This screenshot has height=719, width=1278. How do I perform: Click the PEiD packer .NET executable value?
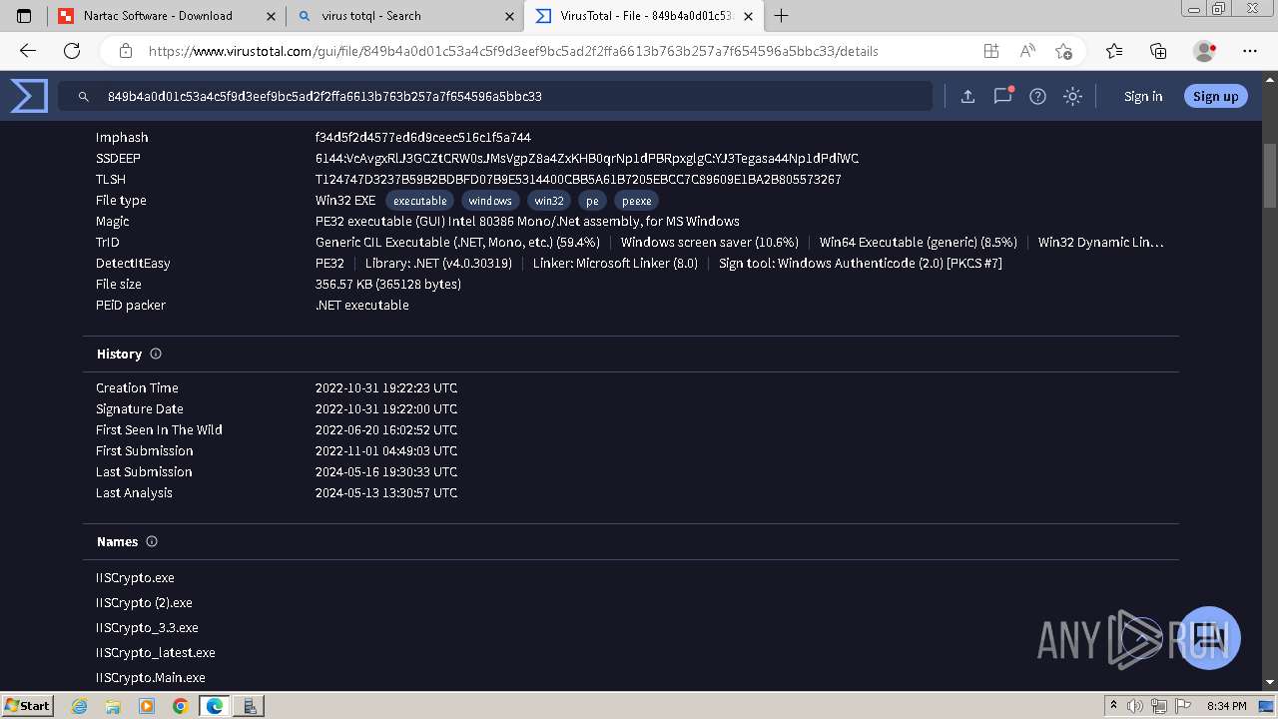[x=362, y=306]
